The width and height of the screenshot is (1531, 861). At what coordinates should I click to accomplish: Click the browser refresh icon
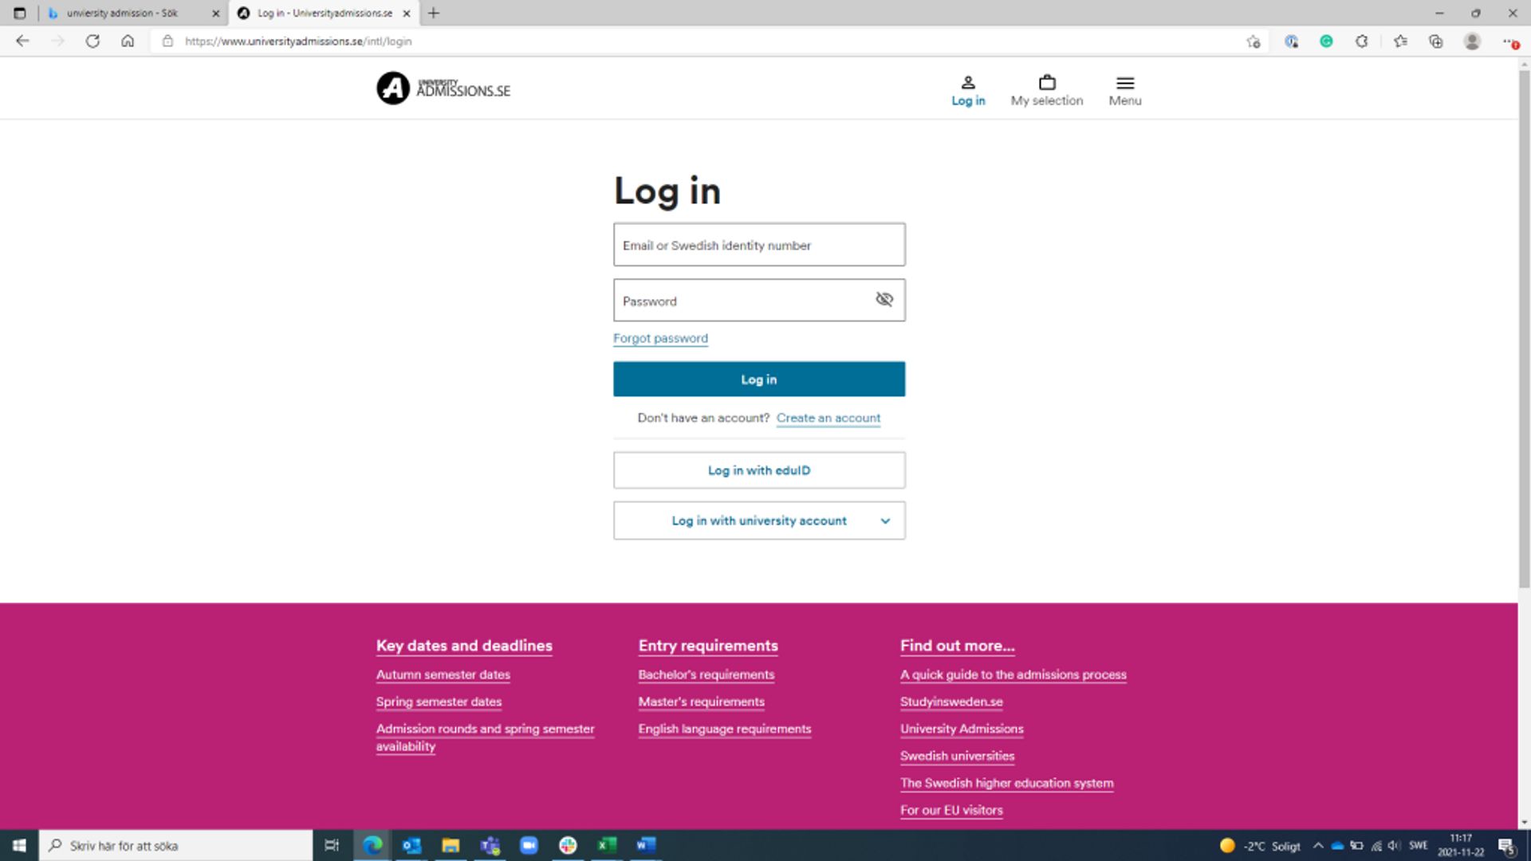point(92,41)
